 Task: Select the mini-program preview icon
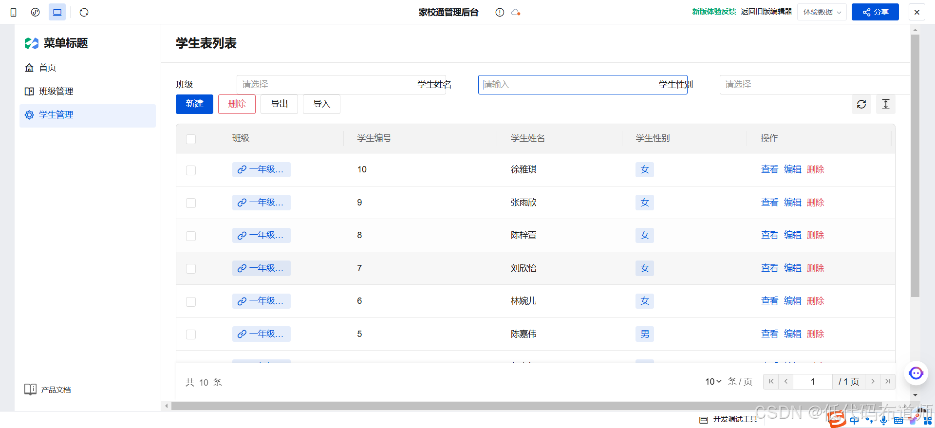[x=35, y=12]
